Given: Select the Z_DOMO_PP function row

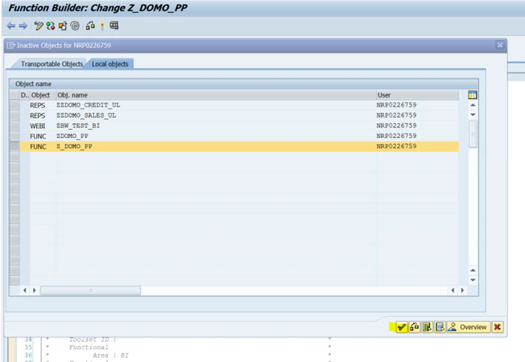Looking at the screenshot, I should 239,147.
